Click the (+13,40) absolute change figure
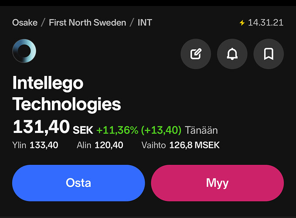Image resolution: width=296 pixels, height=218 pixels. (x=161, y=130)
